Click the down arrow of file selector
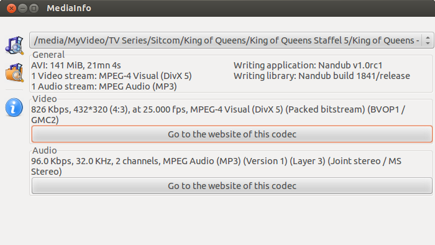This screenshot has height=245, width=435. 428,43
